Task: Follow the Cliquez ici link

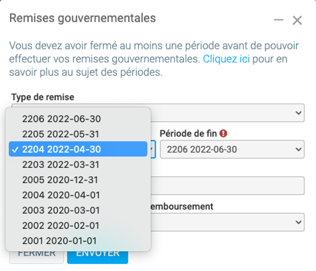Action: [x=226, y=59]
